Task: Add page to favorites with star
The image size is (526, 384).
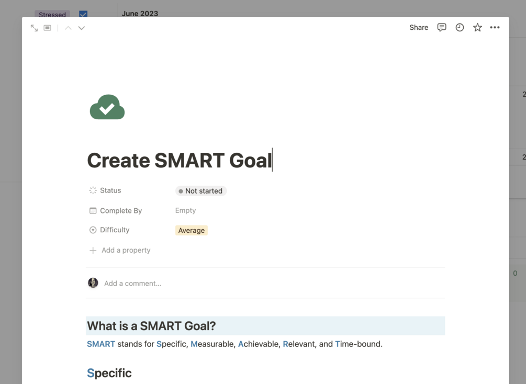Action: (x=477, y=27)
